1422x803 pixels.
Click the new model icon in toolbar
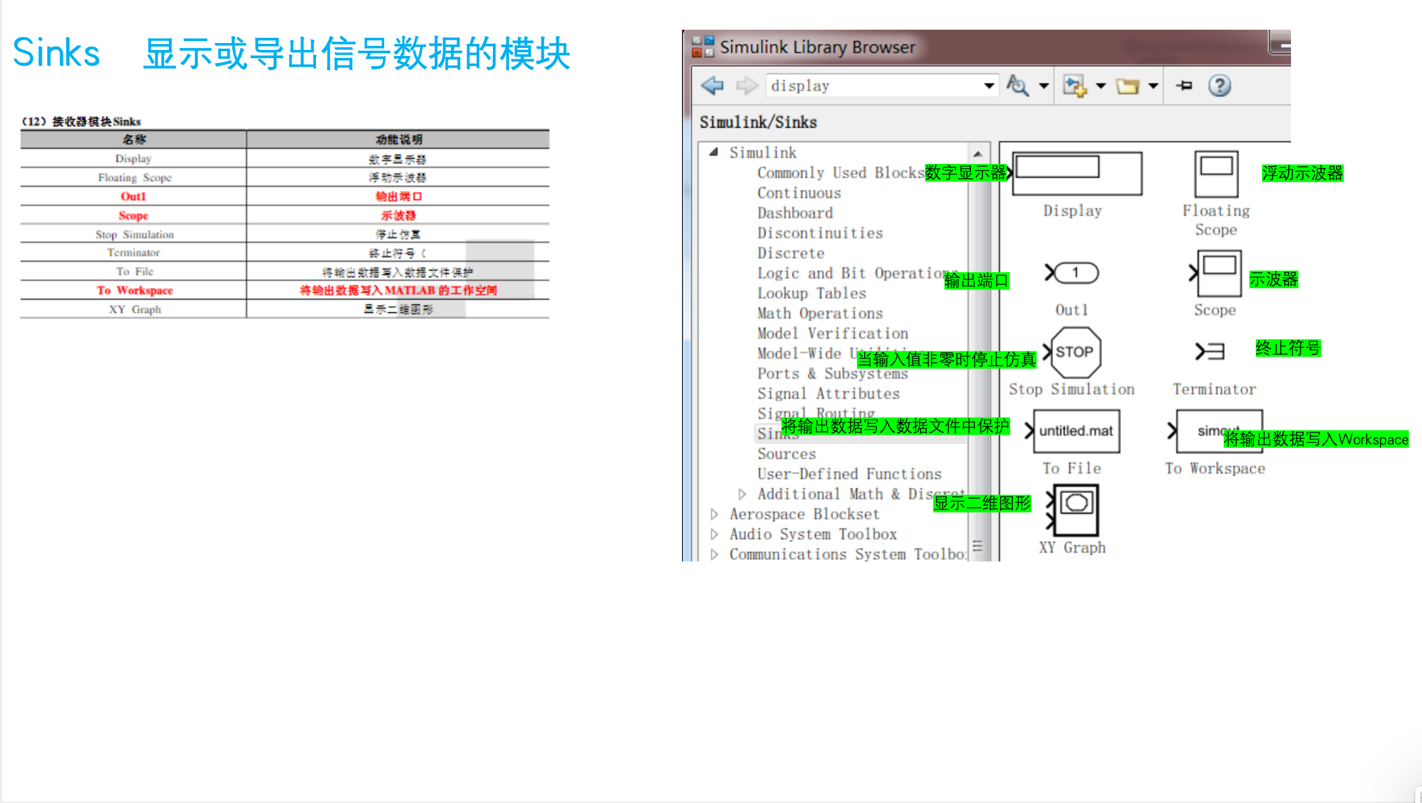1074,85
